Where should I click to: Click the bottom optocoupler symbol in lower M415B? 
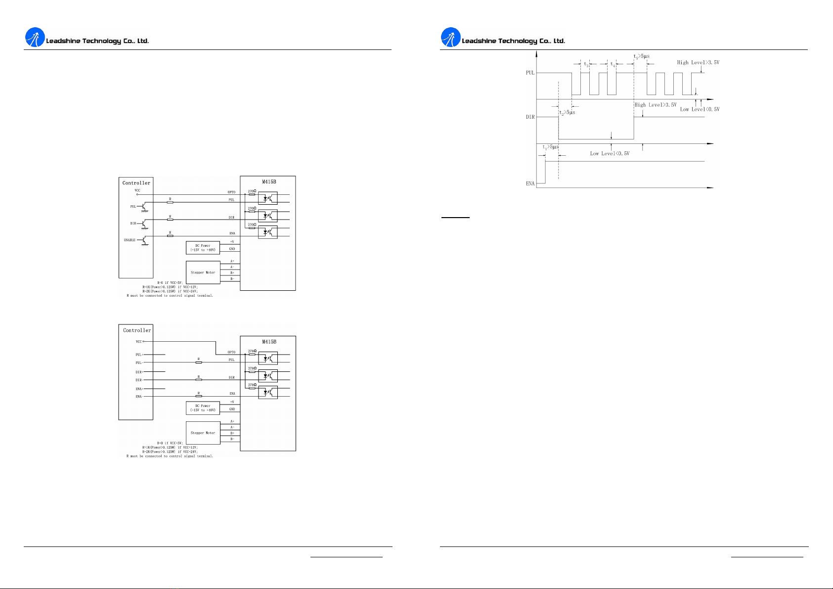(x=268, y=392)
